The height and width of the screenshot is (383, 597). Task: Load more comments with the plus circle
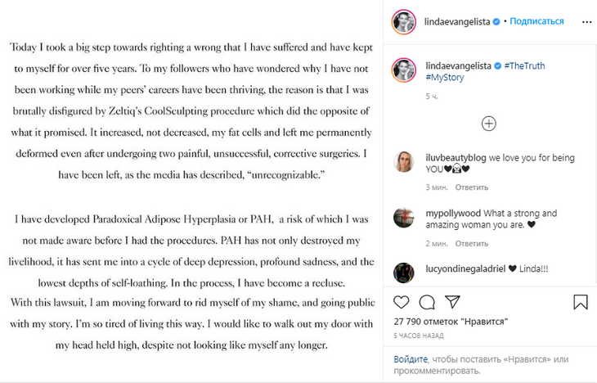(488, 124)
